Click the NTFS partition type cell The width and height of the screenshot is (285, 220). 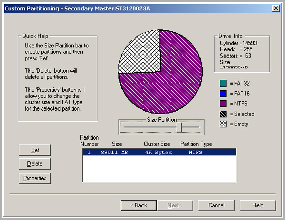coord(195,152)
